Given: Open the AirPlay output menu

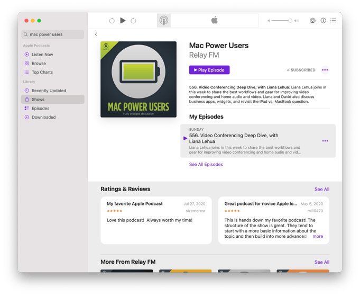Looking at the screenshot, I should point(312,21).
